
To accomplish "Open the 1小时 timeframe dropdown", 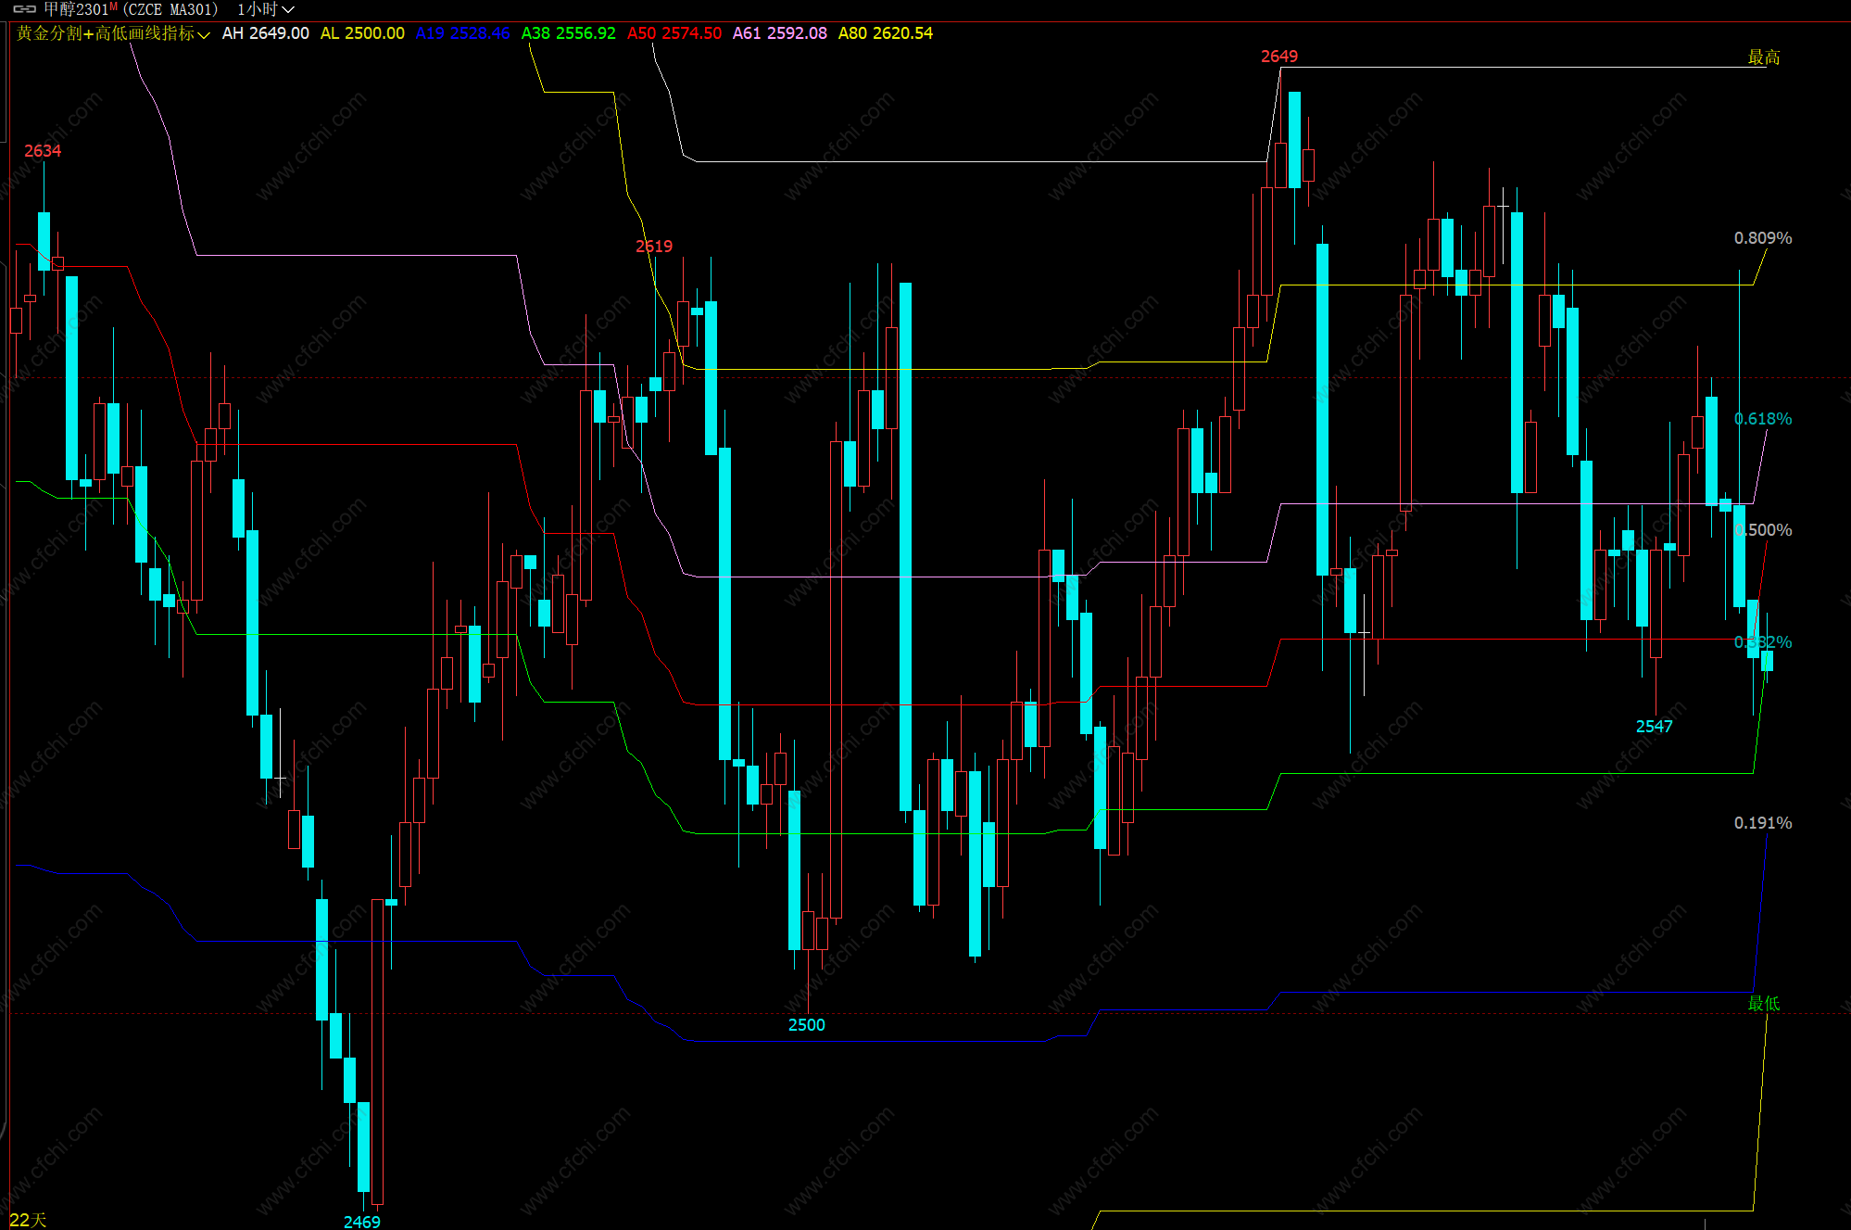I will (265, 9).
